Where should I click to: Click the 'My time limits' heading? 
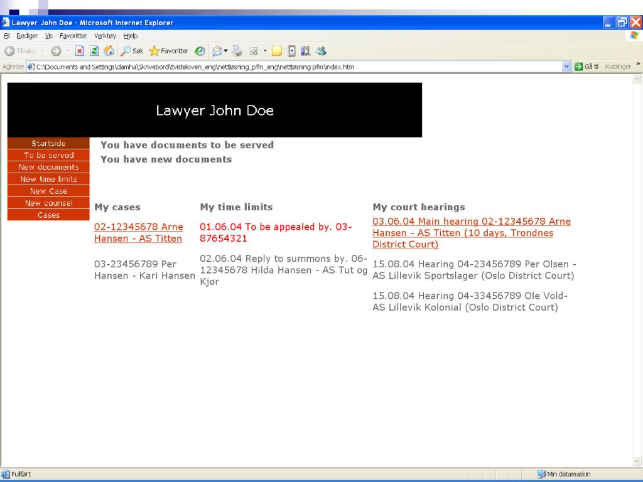point(236,207)
